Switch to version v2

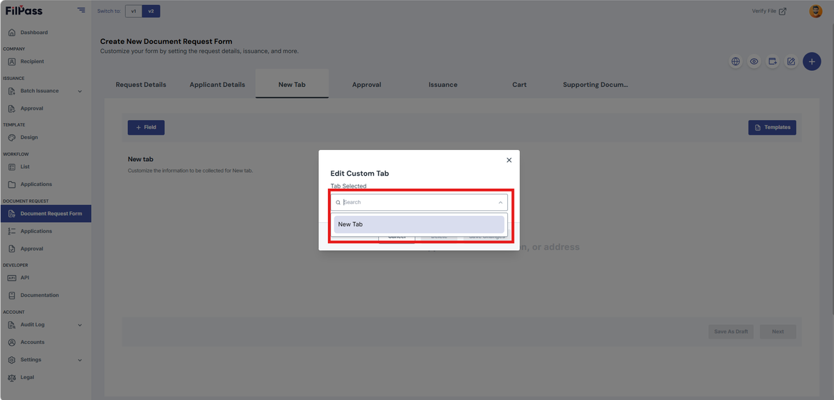tap(151, 11)
